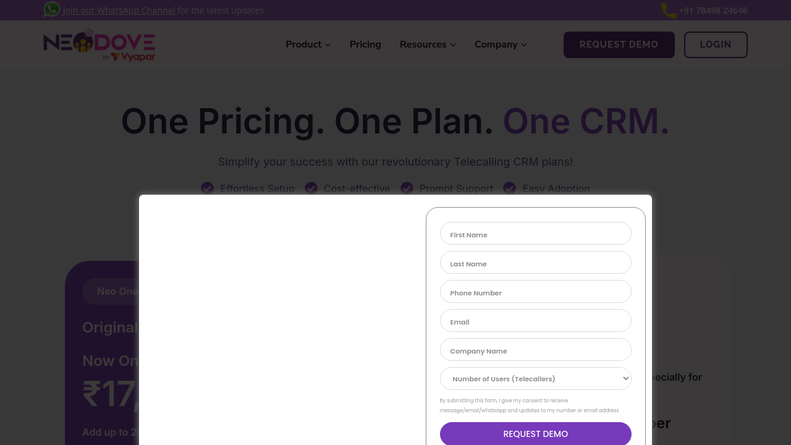This screenshot has height=445, width=791.
Task: Expand the Resources menu
Action: 428,44
